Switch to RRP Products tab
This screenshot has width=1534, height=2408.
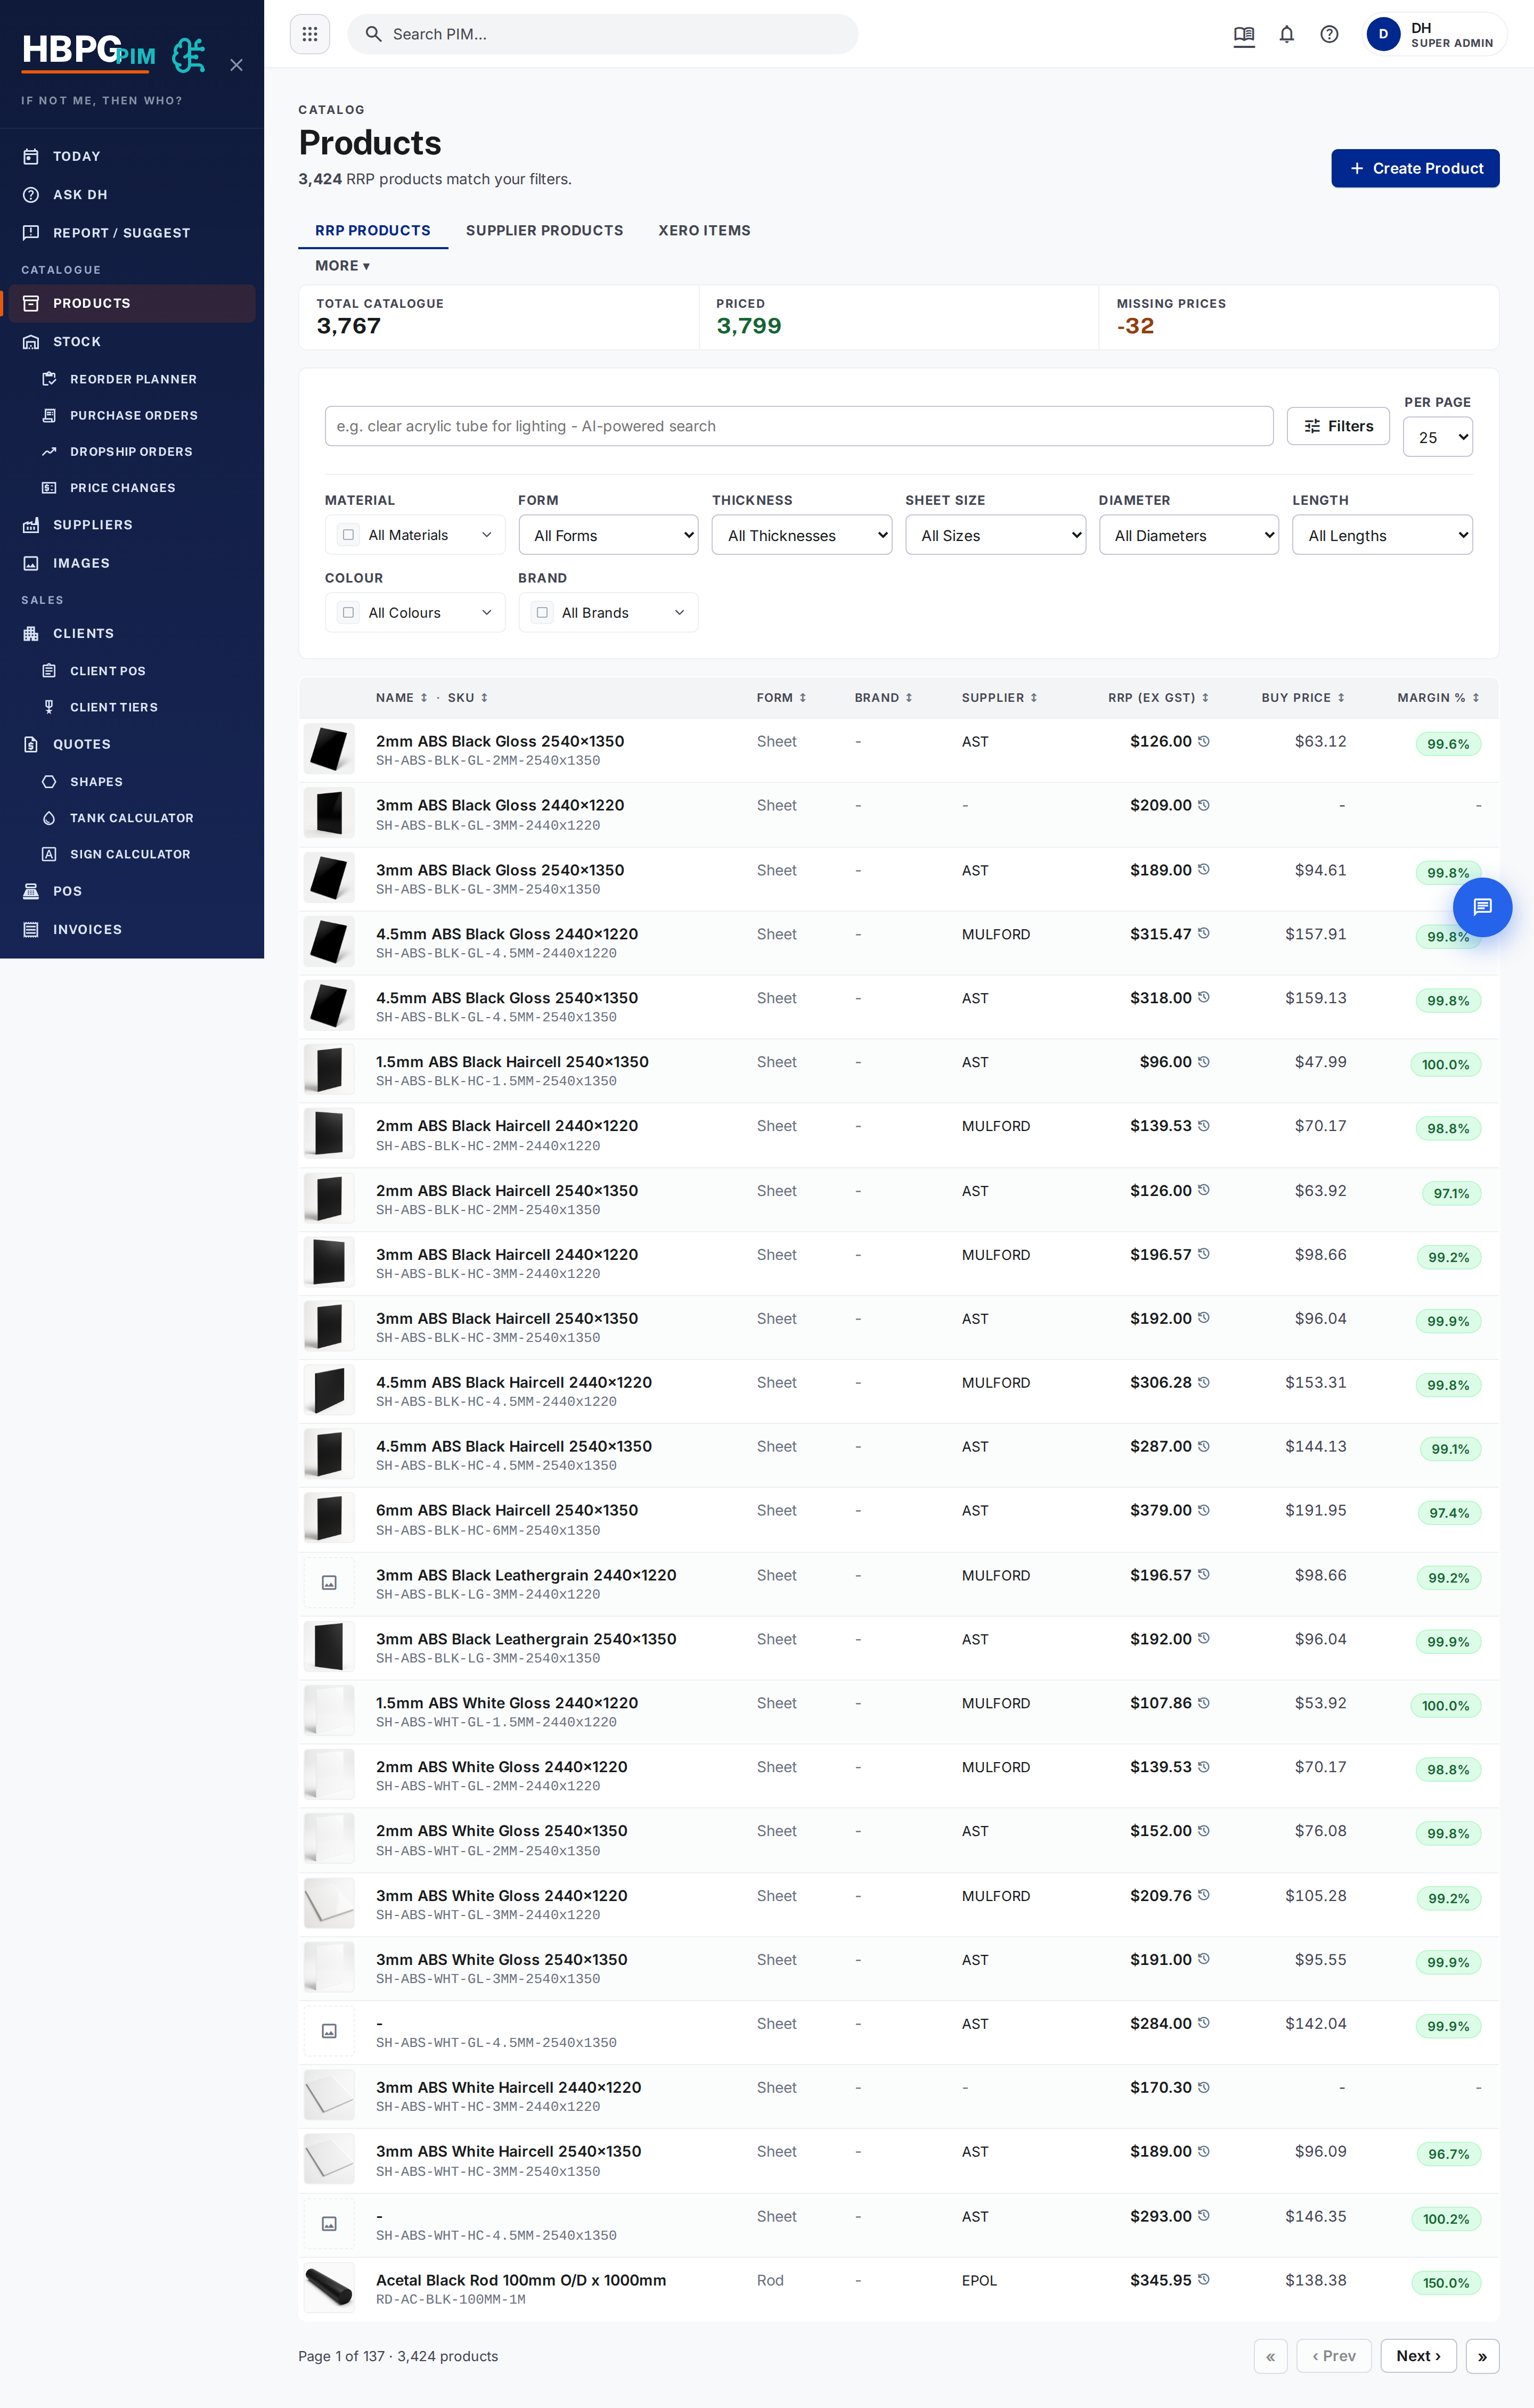tap(372, 230)
